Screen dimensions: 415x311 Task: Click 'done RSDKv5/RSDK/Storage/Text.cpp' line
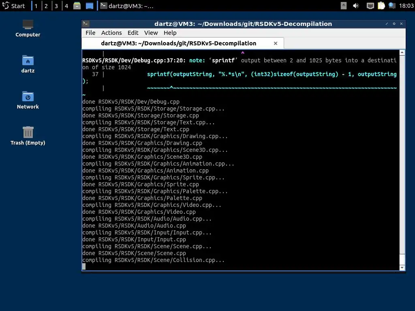135,129
